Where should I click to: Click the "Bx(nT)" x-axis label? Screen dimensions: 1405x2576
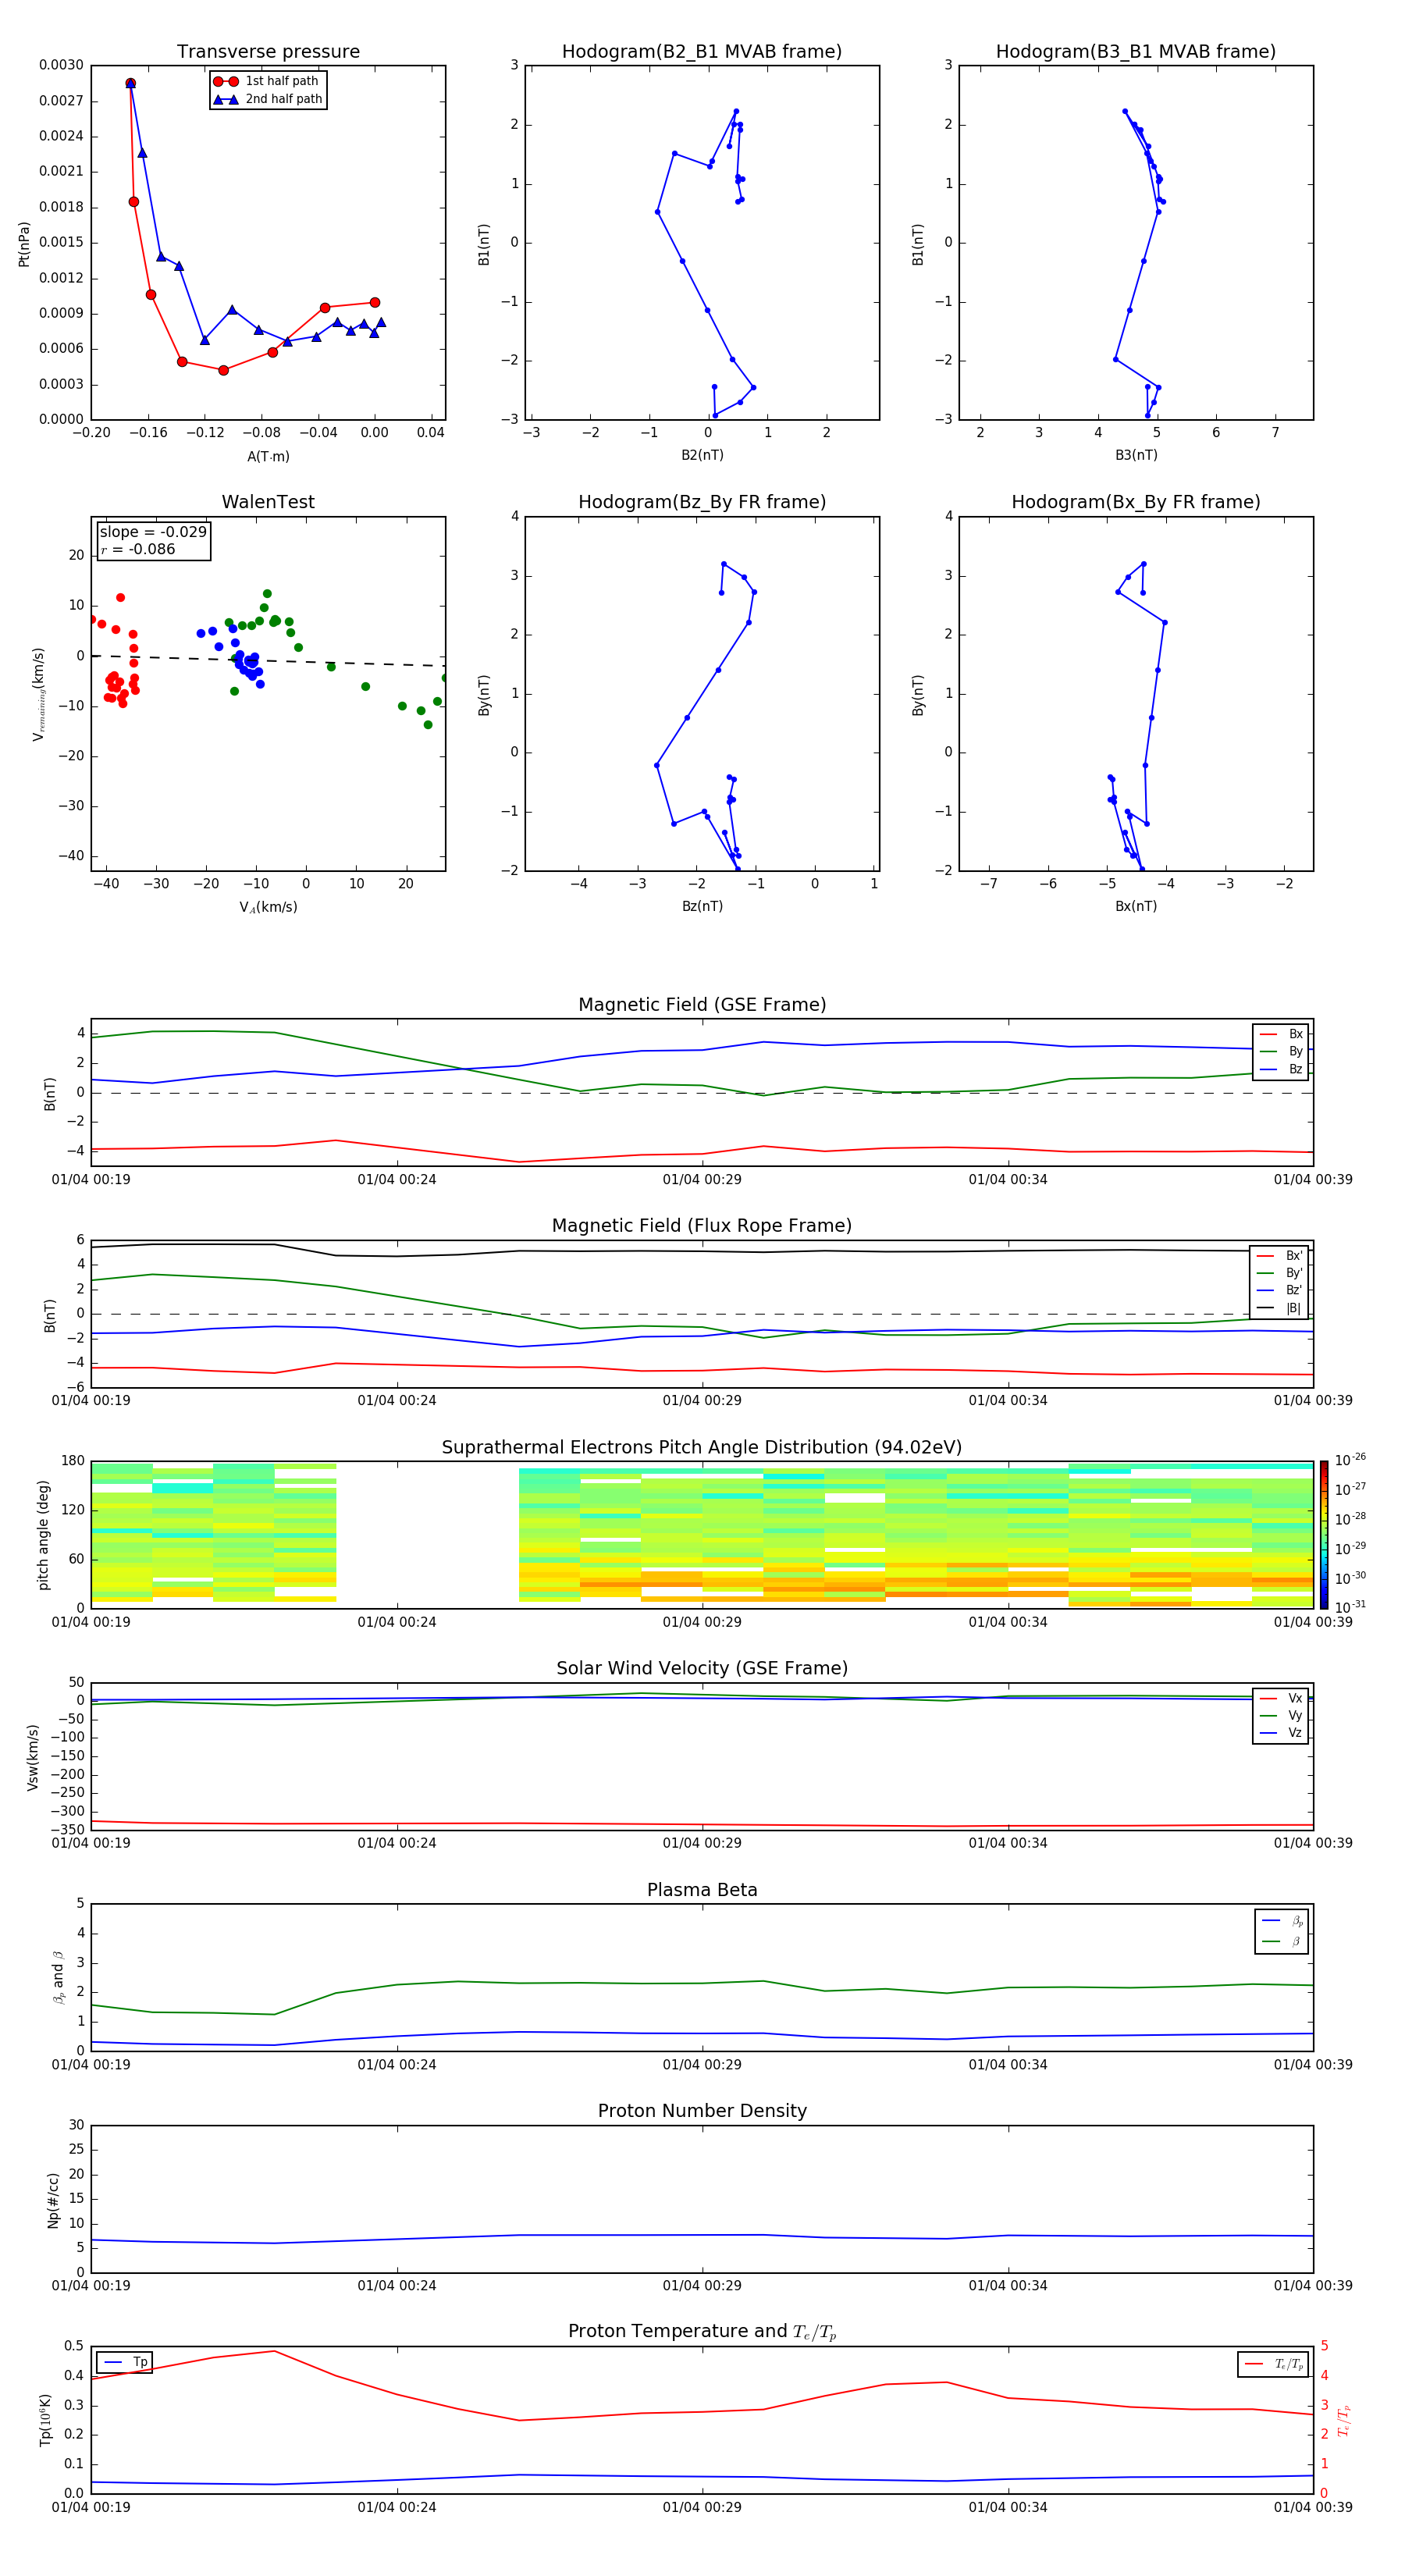[1136, 906]
